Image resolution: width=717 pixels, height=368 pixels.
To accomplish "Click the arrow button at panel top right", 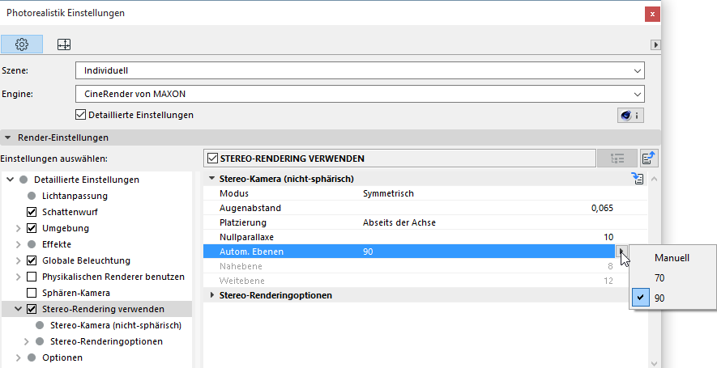I will pyautogui.click(x=656, y=44).
